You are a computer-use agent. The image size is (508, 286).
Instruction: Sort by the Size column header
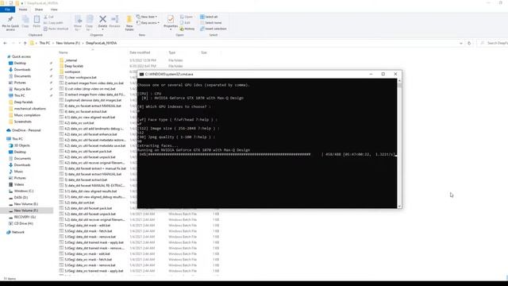point(204,52)
